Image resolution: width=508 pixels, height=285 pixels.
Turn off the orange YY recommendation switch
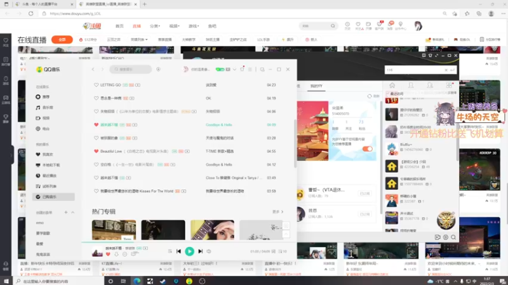(x=367, y=149)
